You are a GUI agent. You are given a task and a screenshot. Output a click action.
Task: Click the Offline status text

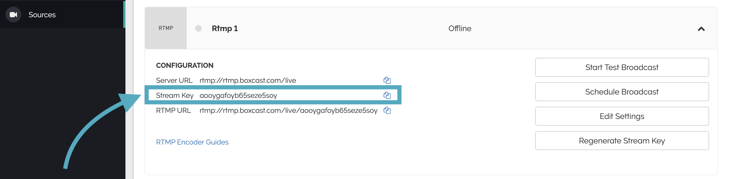459,28
